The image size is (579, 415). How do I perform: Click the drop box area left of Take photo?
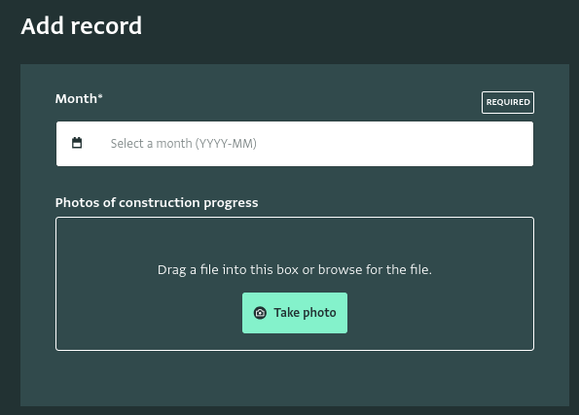[149, 313]
